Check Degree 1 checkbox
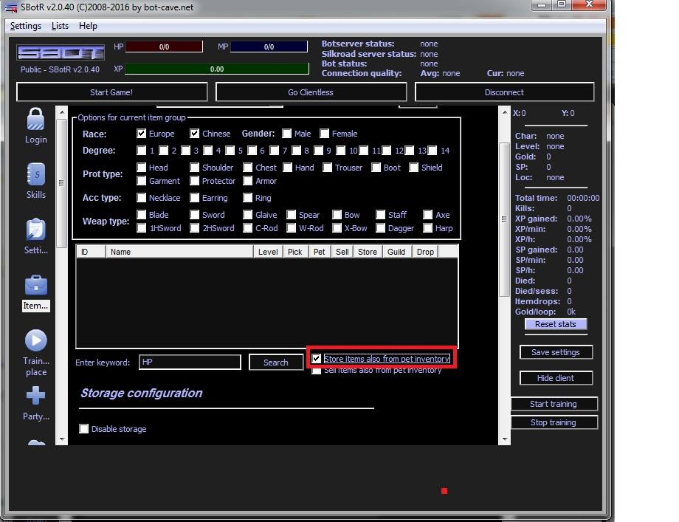Viewport: 679px width, 522px height. coord(141,151)
